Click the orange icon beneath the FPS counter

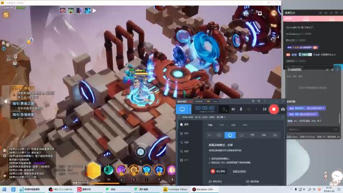point(6,15)
